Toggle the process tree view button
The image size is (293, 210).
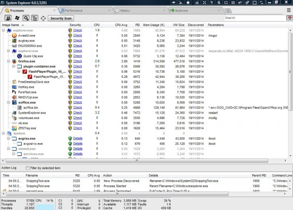coord(35,18)
